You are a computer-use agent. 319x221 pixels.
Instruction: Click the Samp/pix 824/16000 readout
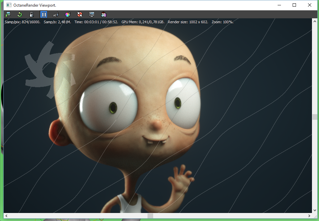pyautogui.click(x=23, y=22)
